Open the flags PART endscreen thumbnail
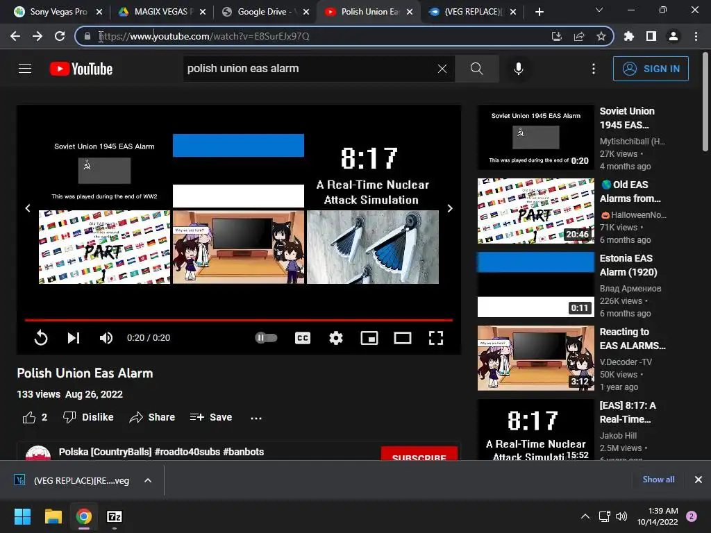 click(x=104, y=247)
